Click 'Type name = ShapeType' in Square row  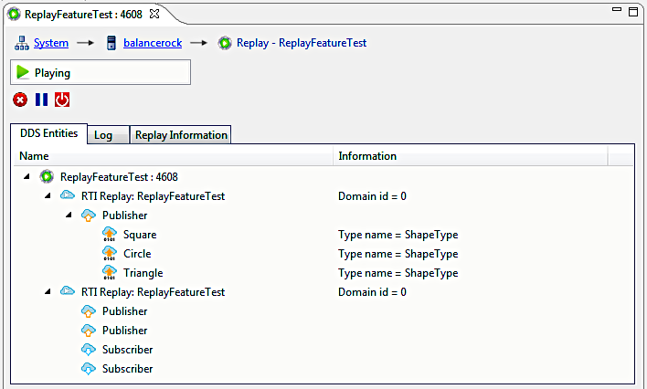(398, 235)
